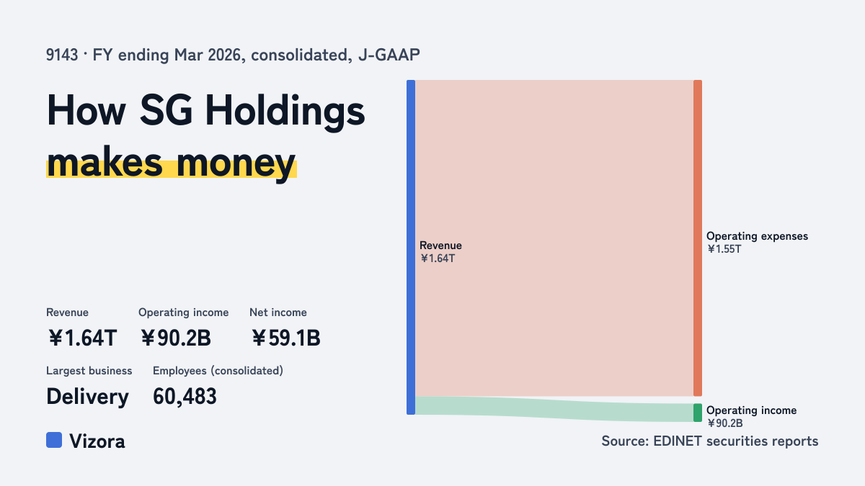The height and width of the screenshot is (486, 865).
Task: Click the highlighted makes money text
Action: tap(172, 163)
